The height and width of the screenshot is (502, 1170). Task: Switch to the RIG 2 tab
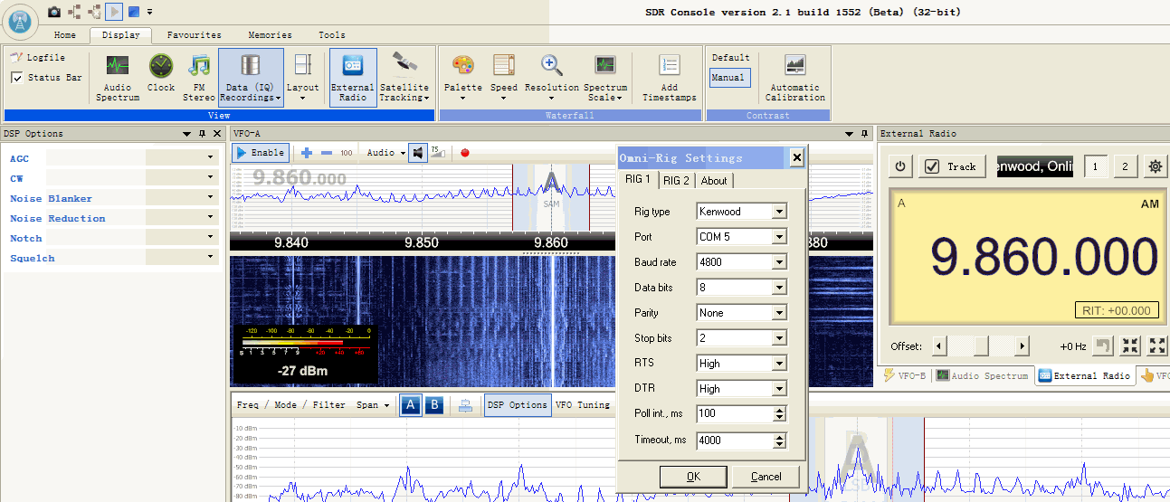(x=676, y=180)
